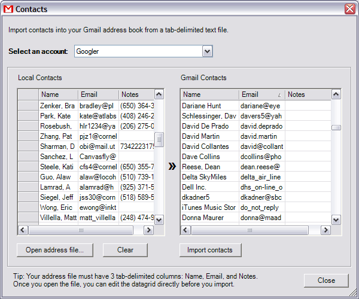Click the select-all corner cell of Local Contacts grid
The width and height of the screenshot is (359, 299).
[x=28, y=94]
